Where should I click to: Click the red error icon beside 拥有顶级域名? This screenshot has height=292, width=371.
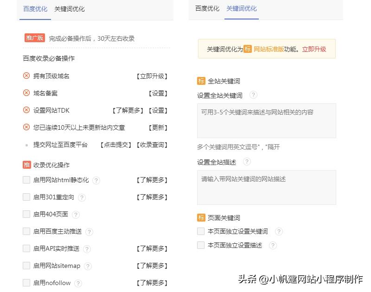tap(26, 76)
